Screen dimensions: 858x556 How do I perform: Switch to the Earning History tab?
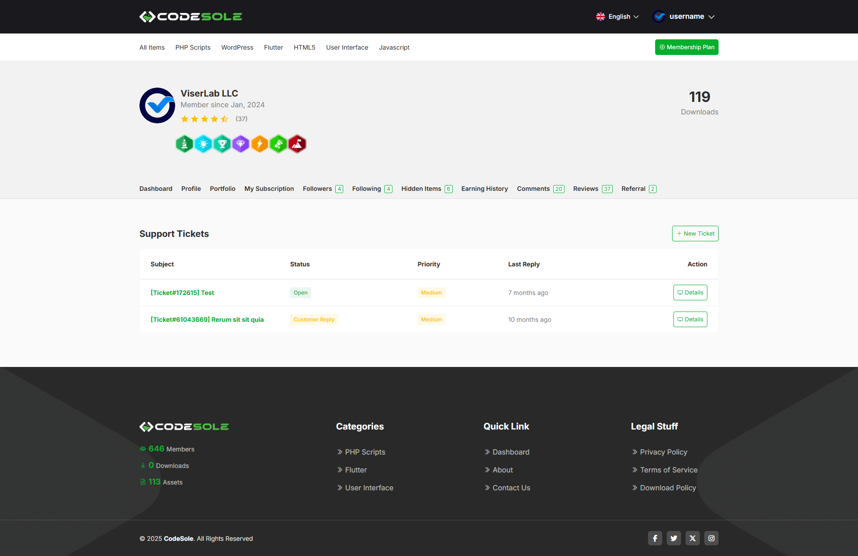[x=484, y=189]
